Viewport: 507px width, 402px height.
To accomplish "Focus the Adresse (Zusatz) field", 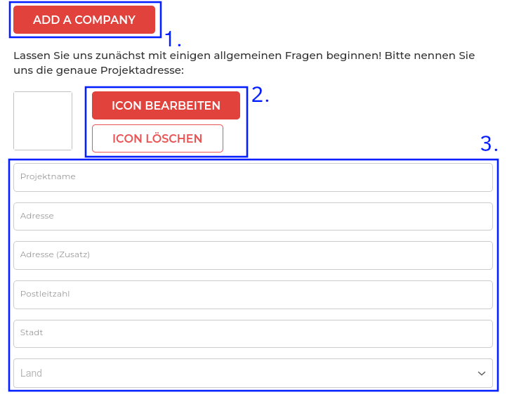I will tap(253, 255).
